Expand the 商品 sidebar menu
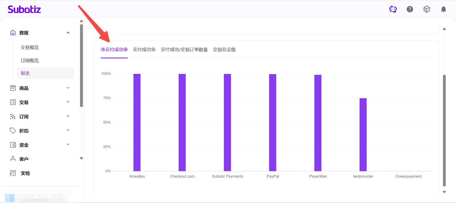The width and height of the screenshot is (456, 203). point(68,88)
